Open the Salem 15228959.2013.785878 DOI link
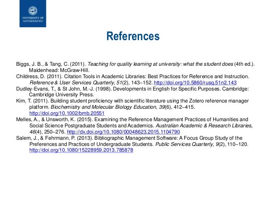The height and width of the screenshot is (198, 264). pos(81,150)
